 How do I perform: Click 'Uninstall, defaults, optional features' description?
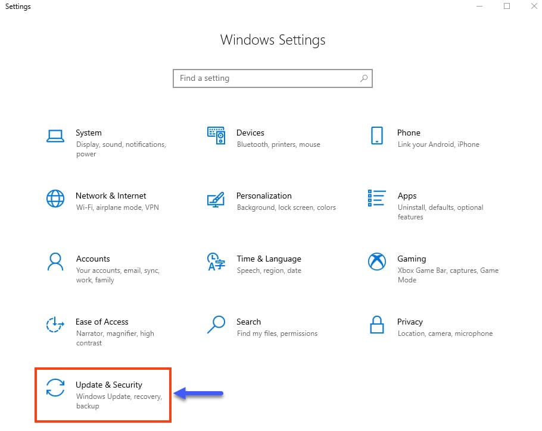441,212
